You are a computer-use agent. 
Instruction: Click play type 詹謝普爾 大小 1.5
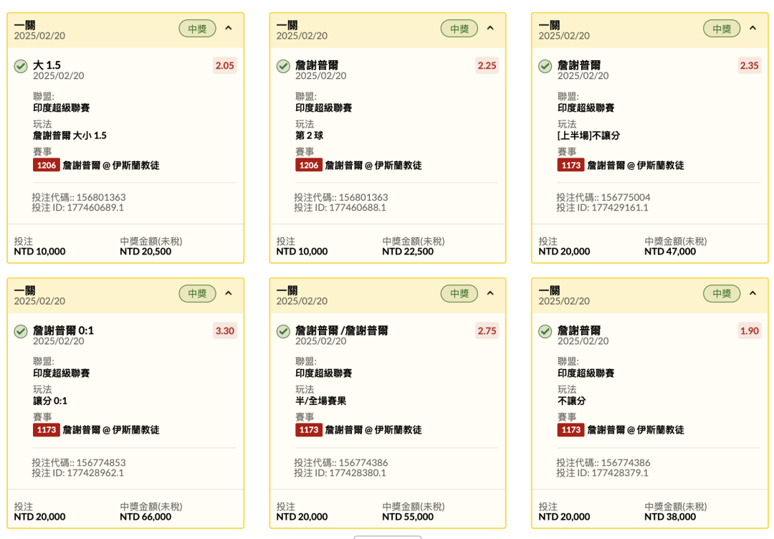70,135
